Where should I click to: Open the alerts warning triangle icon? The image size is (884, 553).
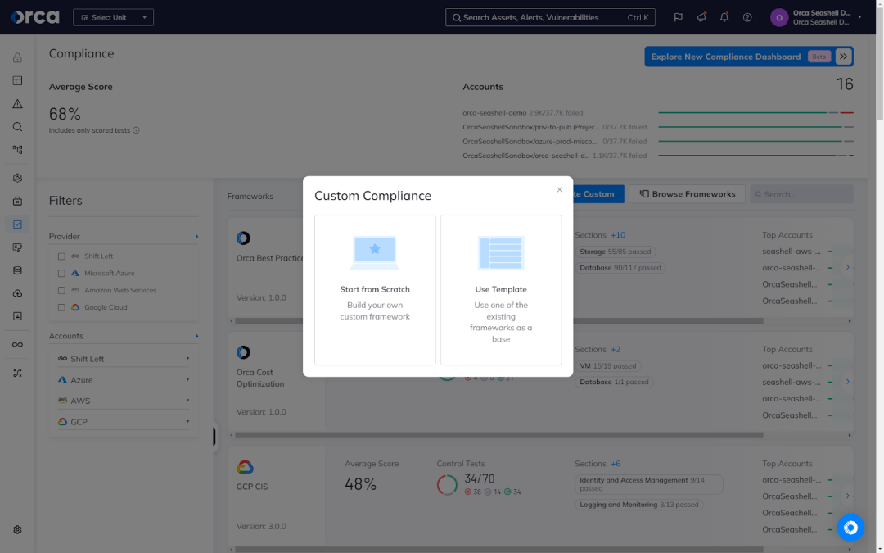click(x=17, y=104)
